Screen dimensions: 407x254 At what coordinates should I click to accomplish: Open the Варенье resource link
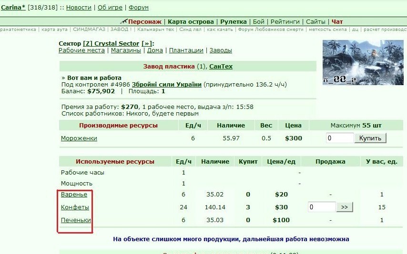click(x=74, y=195)
